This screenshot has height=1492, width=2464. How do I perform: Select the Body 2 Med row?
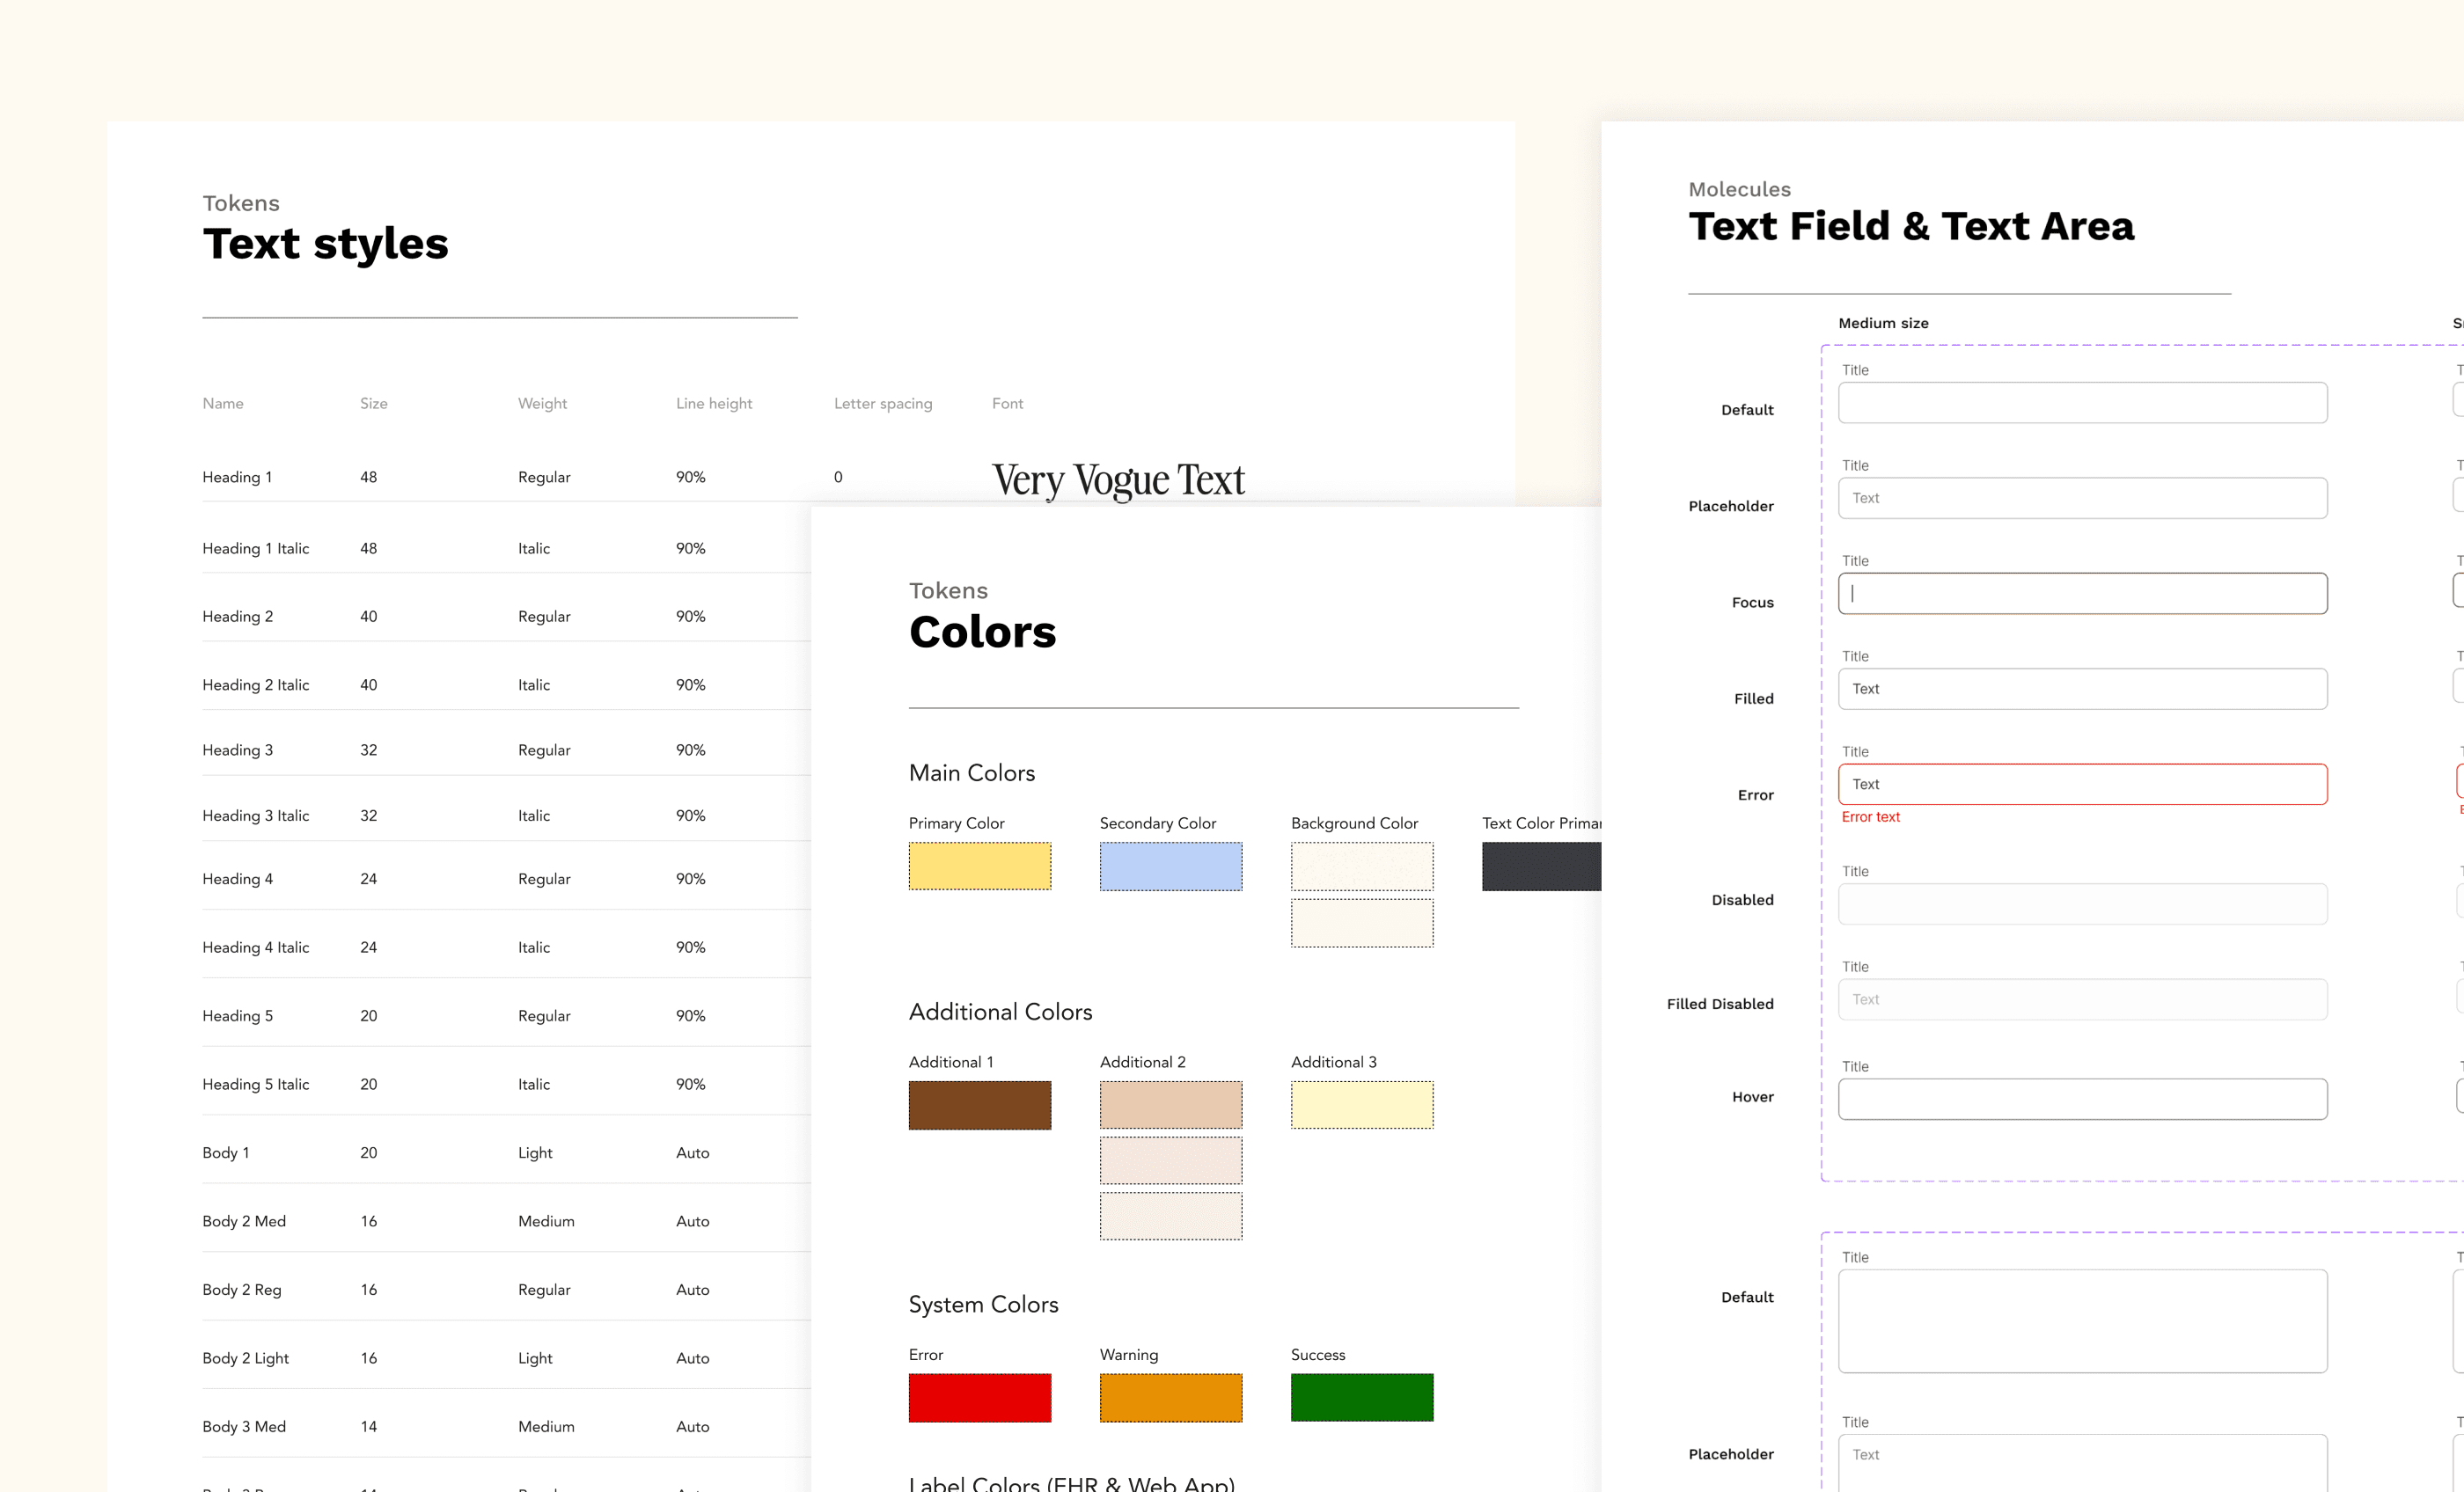(x=244, y=1221)
